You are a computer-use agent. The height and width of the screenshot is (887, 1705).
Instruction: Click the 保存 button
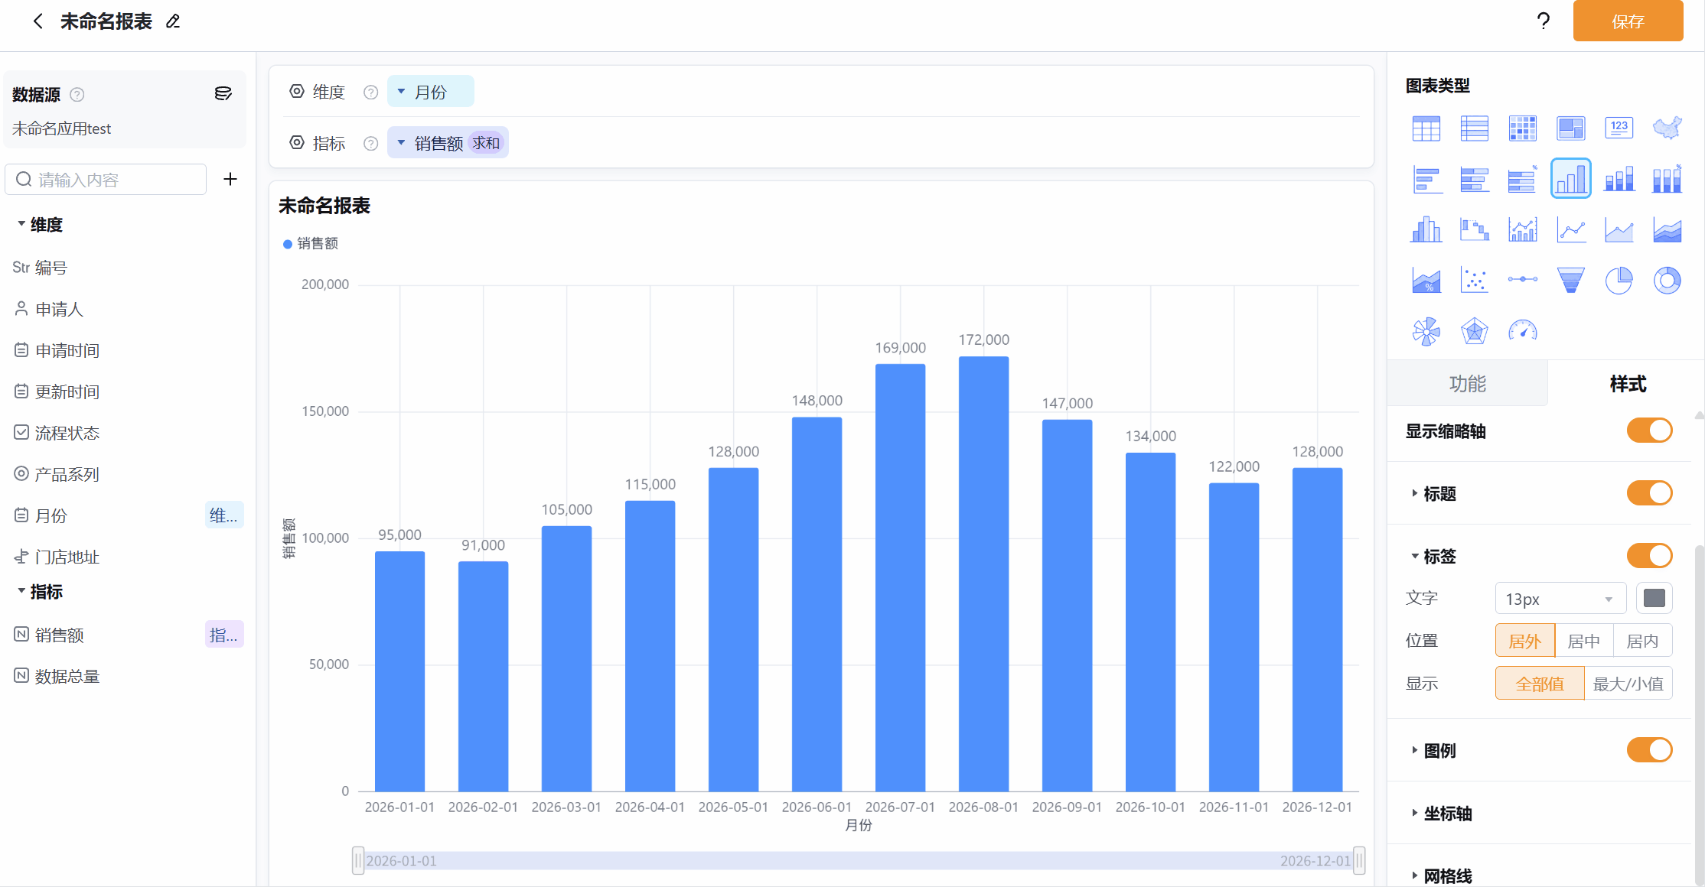click(x=1628, y=21)
